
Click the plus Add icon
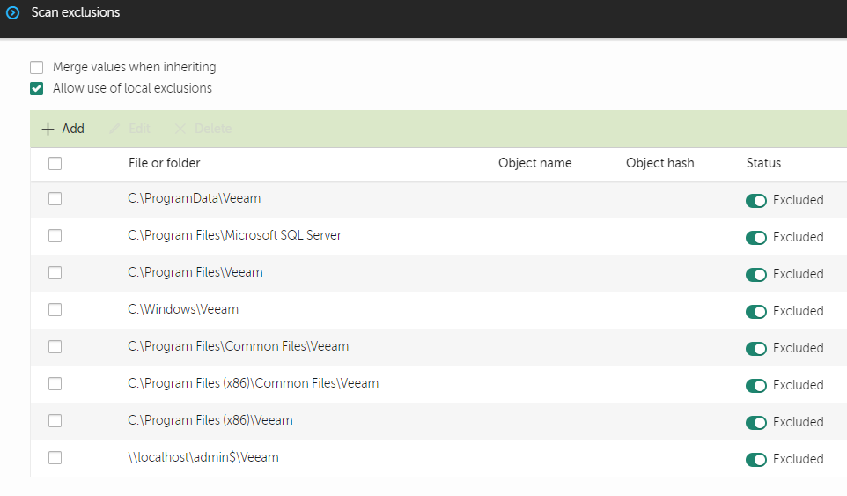point(48,129)
